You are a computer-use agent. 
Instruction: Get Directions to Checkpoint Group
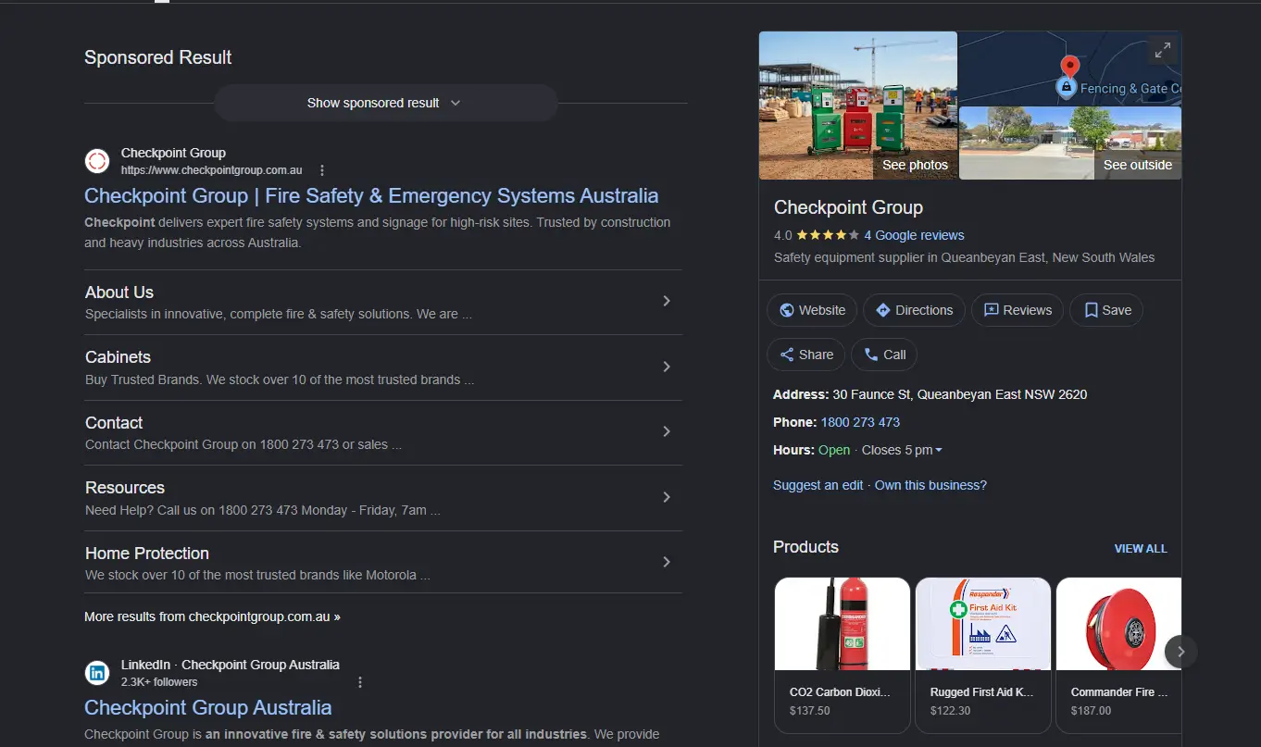(x=914, y=310)
